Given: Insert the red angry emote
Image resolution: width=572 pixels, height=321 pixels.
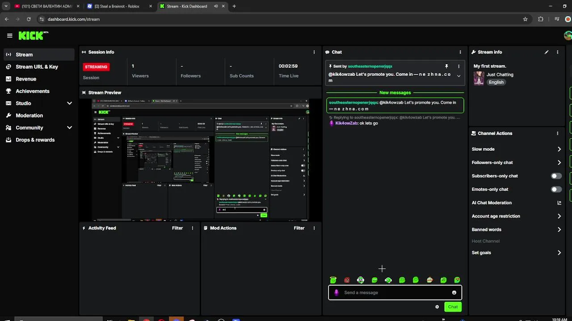Looking at the screenshot, I should click(x=347, y=280).
